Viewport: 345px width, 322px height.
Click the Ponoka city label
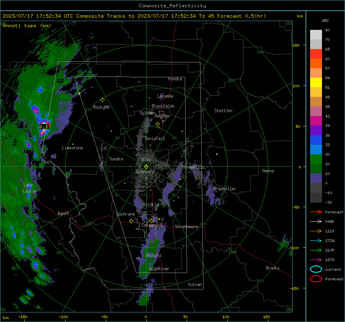(175, 79)
